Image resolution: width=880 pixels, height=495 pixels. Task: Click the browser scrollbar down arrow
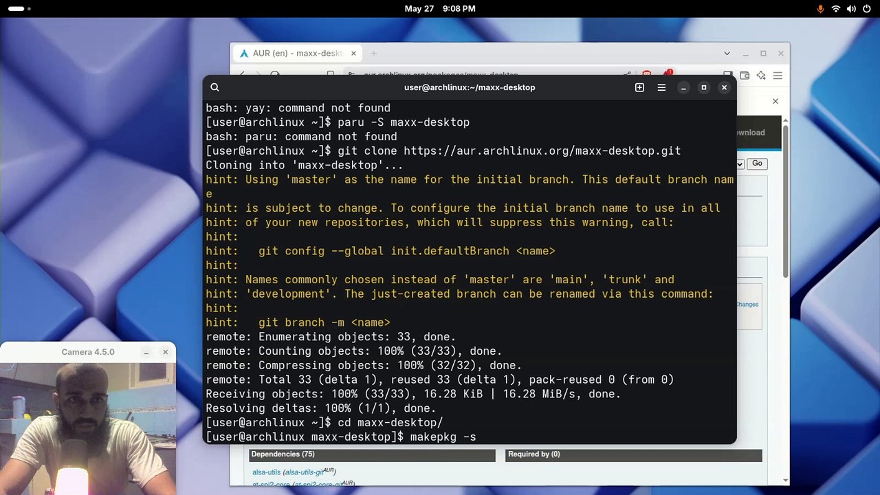(x=785, y=480)
